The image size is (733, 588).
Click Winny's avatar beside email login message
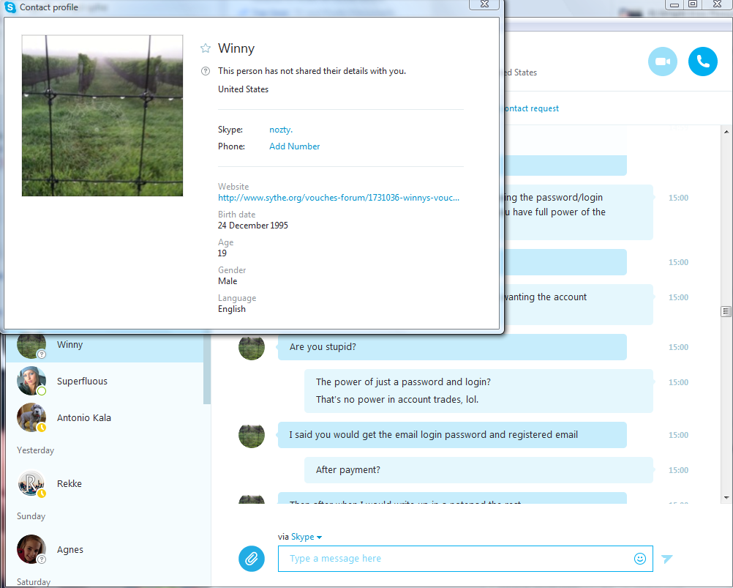[x=252, y=435]
